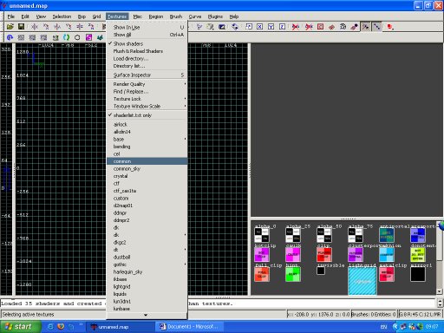Click the Firefox quick launch icon

coord(61,327)
